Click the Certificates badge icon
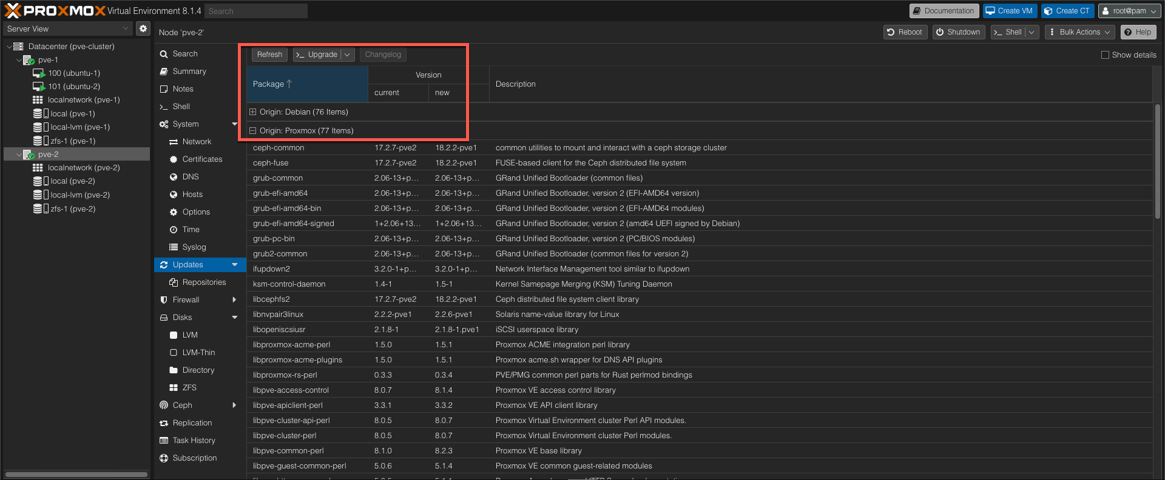Viewport: 1165px width, 480px height. tap(174, 159)
